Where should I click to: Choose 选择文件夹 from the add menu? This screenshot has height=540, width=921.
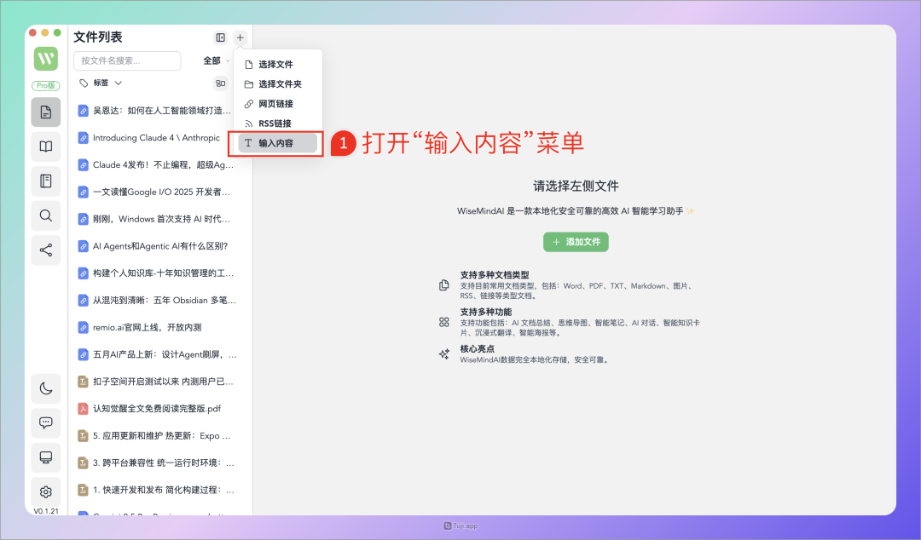click(278, 84)
